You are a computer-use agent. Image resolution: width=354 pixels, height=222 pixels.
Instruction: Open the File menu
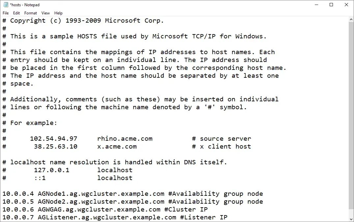(x=5, y=13)
